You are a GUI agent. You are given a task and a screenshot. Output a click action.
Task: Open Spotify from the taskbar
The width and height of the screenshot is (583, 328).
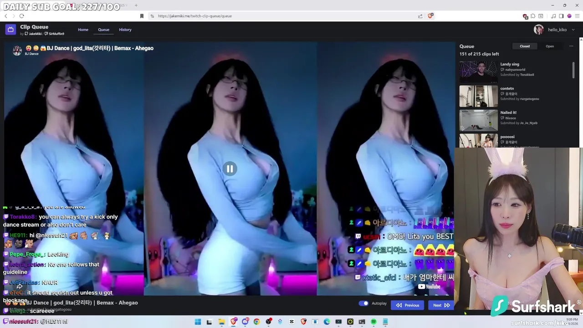(373, 322)
